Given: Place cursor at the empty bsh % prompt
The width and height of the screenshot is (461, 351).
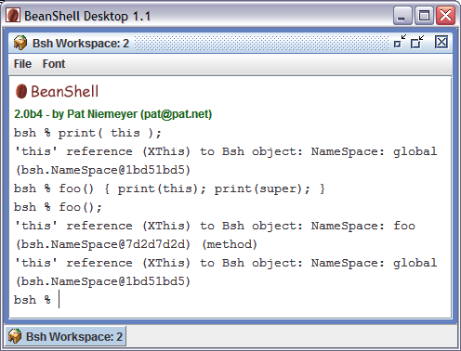Looking at the screenshot, I should pyautogui.click(x=59, y=300).
